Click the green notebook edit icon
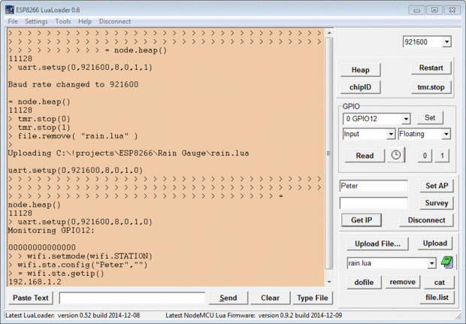This screenshot has width=466, height=324. (447, 262)
